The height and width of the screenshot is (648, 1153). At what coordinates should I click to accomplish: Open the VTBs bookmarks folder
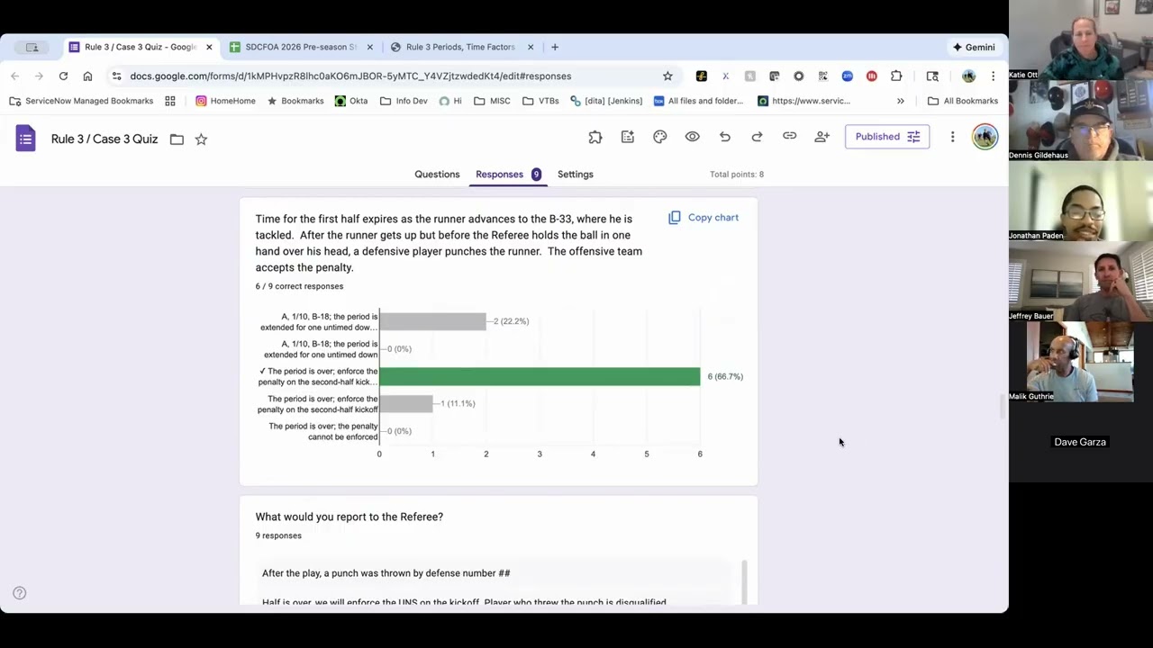(540, 101)
